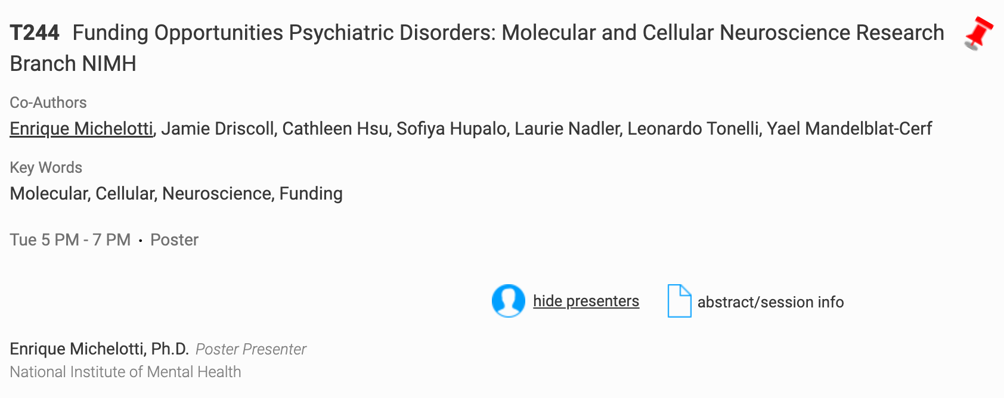The image size is (1004, 398).
Task: Click co-author Laurie Nadler
Action: tap(567, 129)
